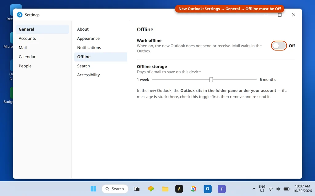This screenshot has height=196, width=315.
Task: Click the '6 months' slider label
Action: pos(268,80)
